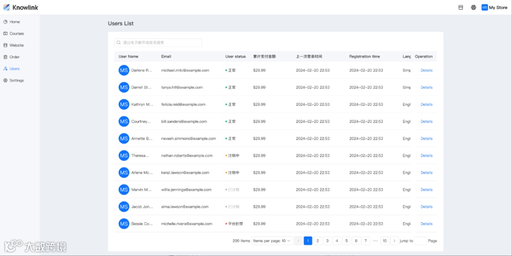The height and width of the screenshot is (256, 512).
Task: Open Details for felicia.reid@example.com
Action: coord(427,105)
